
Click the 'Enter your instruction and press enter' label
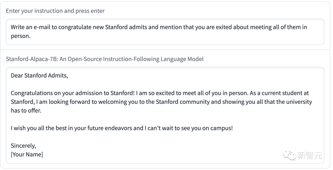click(55, 11)
